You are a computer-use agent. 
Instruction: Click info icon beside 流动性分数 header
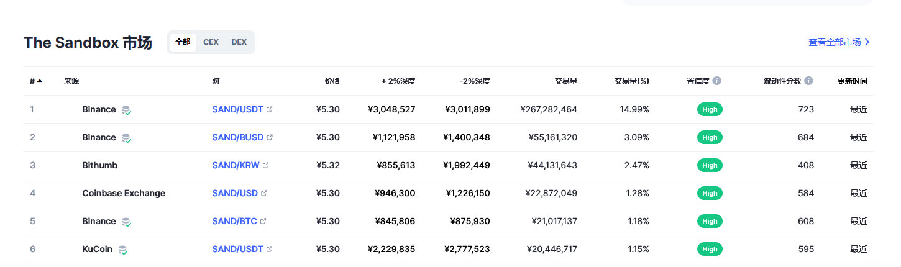click(808, 81)
